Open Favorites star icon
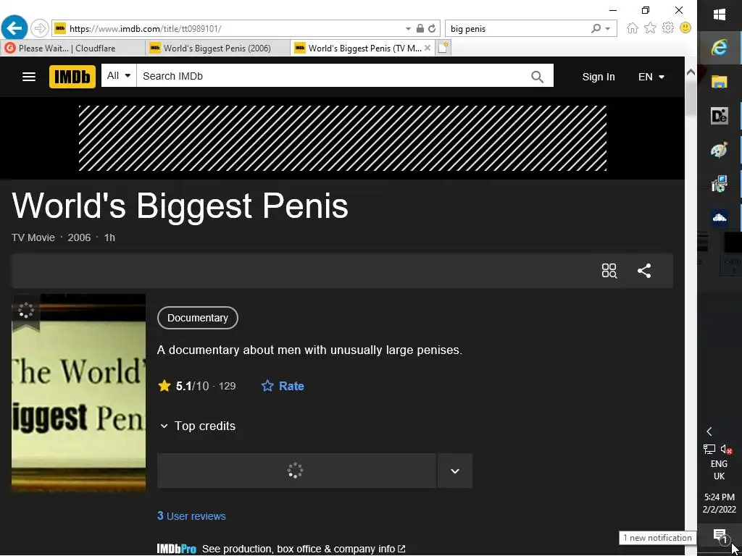Screen dimensions: 742x556 [650, 28]
